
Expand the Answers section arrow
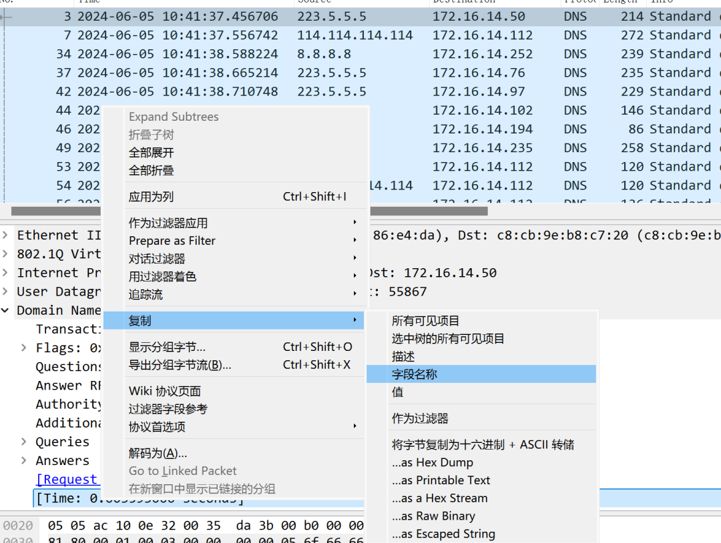coord(24,460)
